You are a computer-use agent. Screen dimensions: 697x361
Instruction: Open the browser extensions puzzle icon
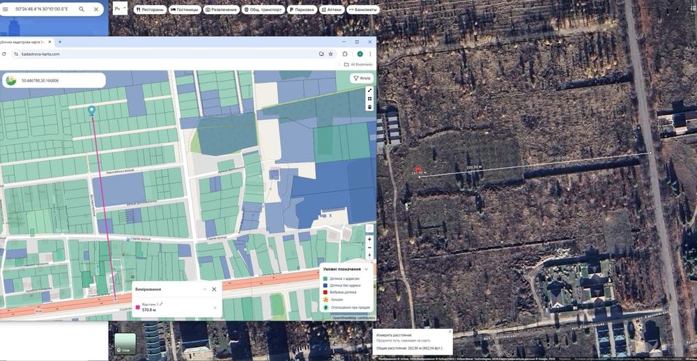tap(345, 54)
